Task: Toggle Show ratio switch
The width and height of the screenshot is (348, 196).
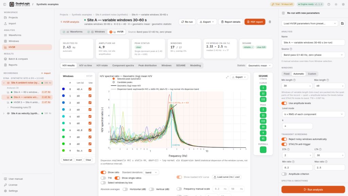Action: (x=103, y=173)
